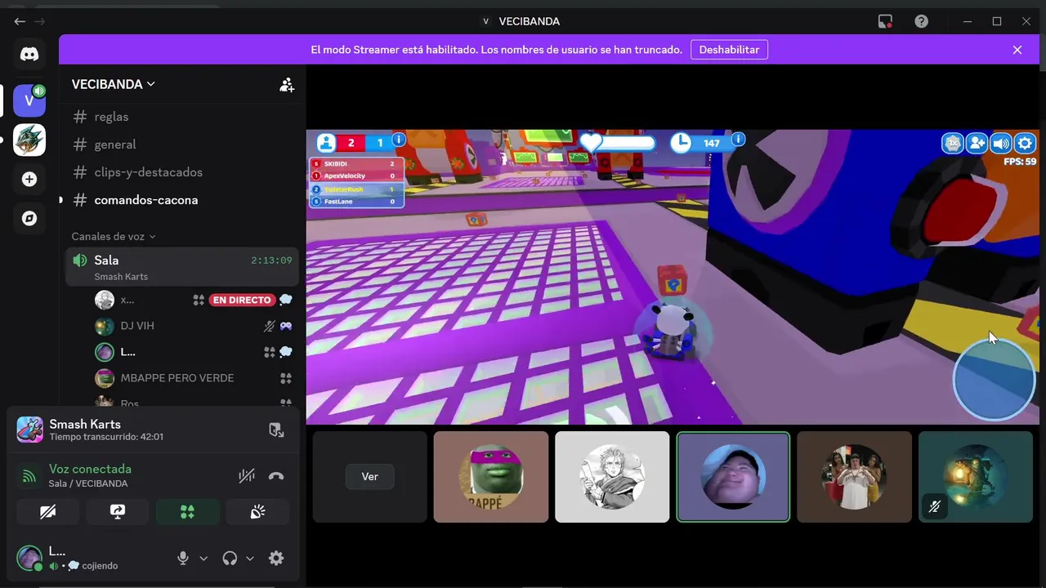Screen dimensions: 1046x588
Task: Open the soundboard button
Action: (257, 512)
